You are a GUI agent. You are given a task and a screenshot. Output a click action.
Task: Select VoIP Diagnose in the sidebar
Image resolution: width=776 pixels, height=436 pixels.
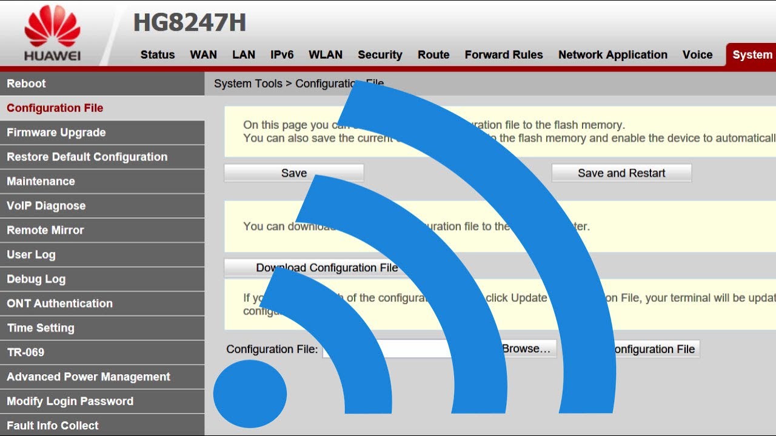[x=102, y=206]
